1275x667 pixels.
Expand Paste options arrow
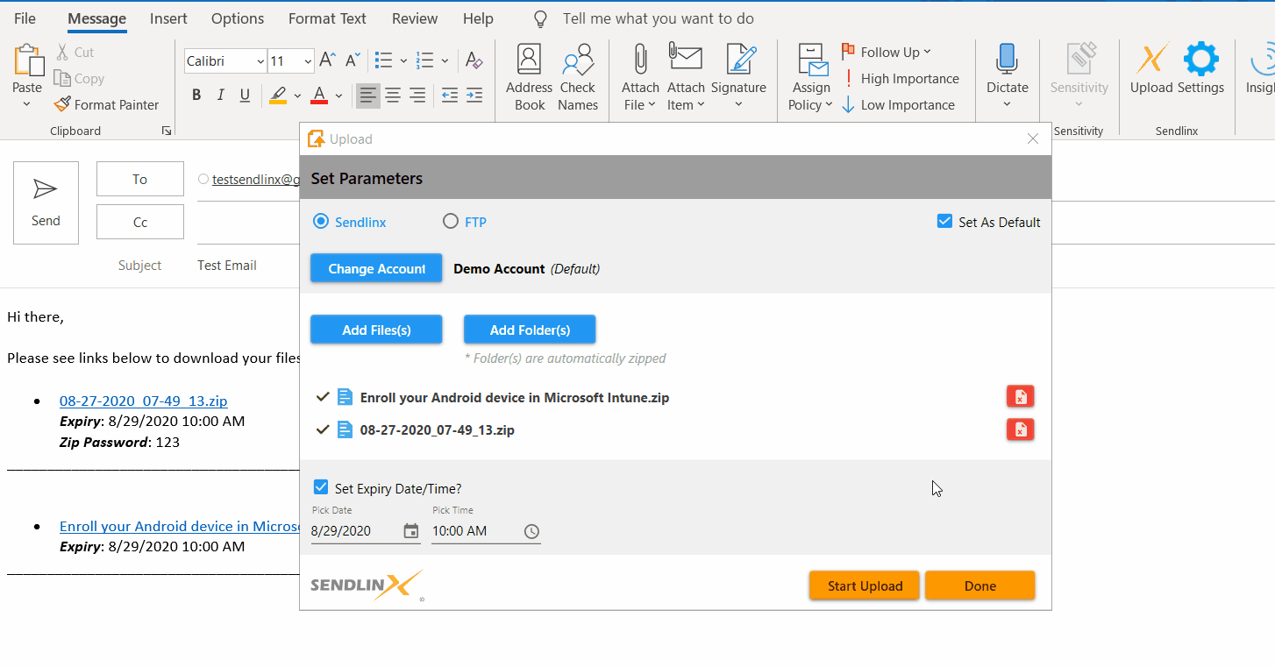click(x=26, y=104)
